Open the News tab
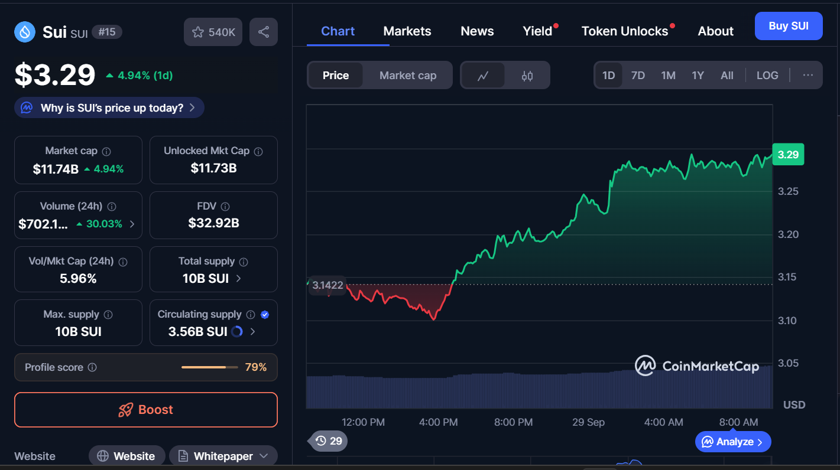The height and width of the screenshot is (470, 840). click(x=477, y=31)
